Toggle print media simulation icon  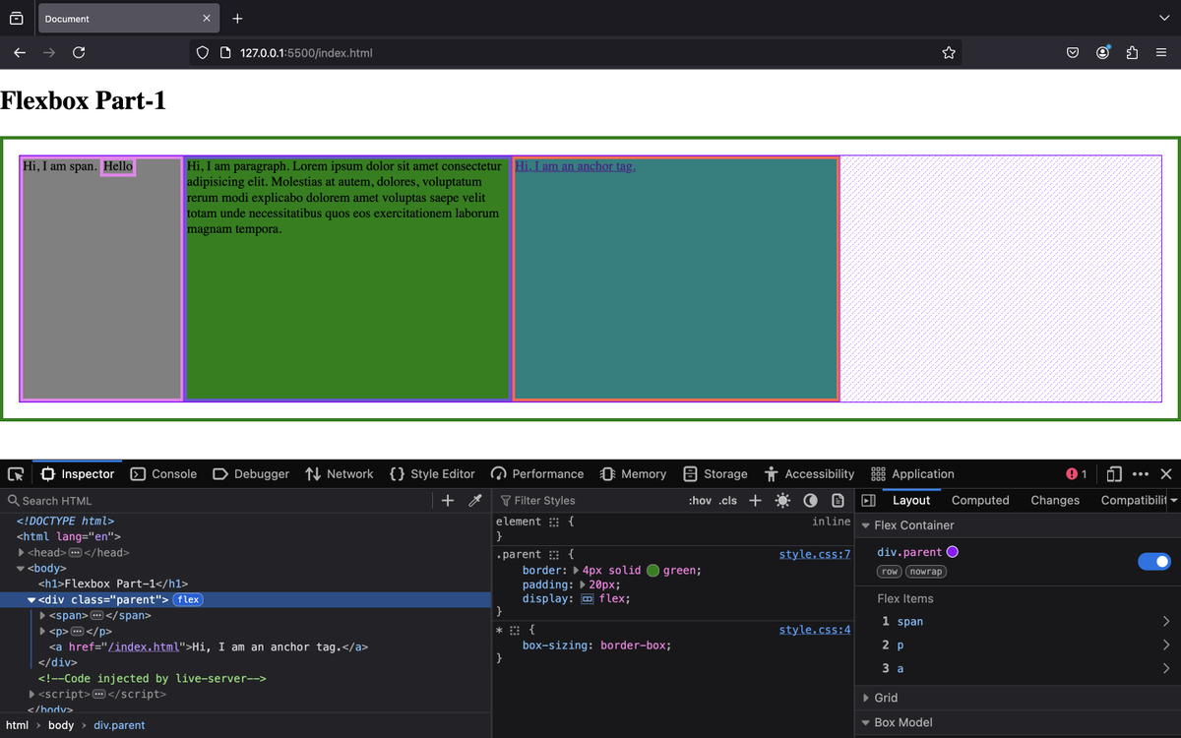(x=838, y=501)
